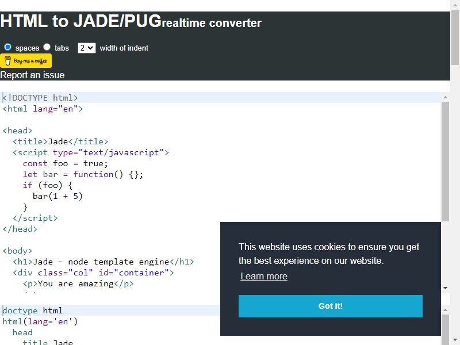Click the 'bar(1 + 5)' line
The height and width of the screenshot is (345, 460).
pyautogui.click(x=58, y=196)
